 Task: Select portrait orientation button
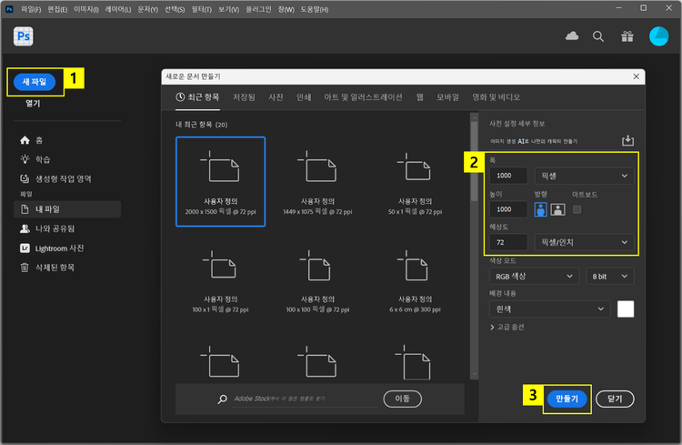[x=540, y=209]
